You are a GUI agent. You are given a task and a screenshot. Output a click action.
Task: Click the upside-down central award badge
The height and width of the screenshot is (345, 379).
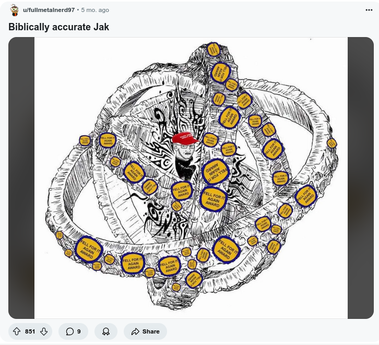click(215, 171)
